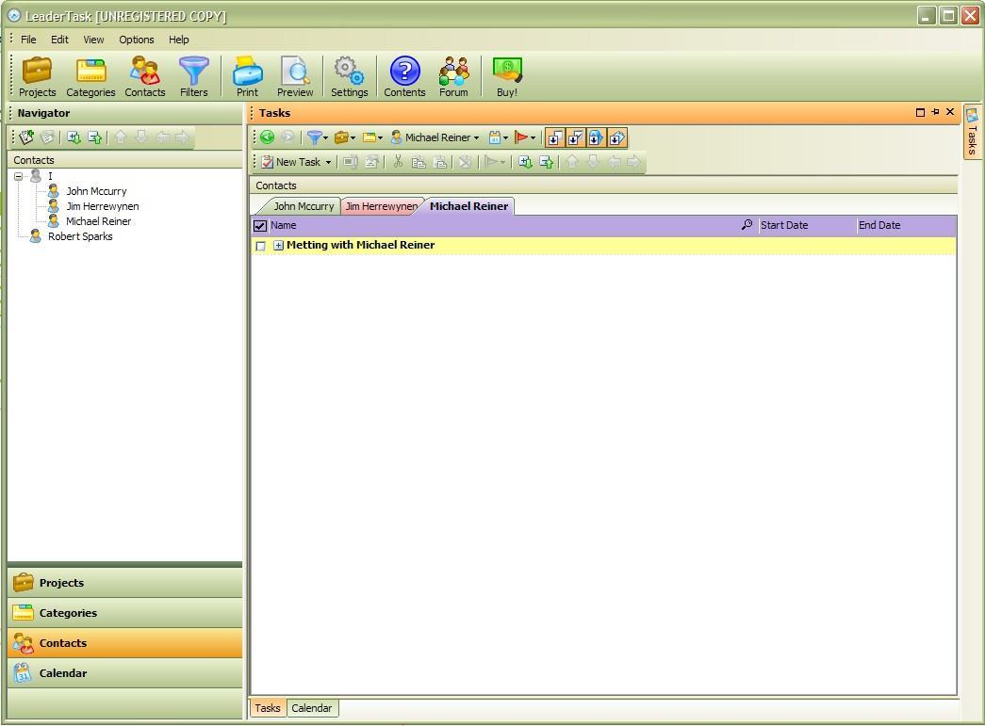Open the project briefcase filter dropdown
985x726 pixels.
pos(345,137)
